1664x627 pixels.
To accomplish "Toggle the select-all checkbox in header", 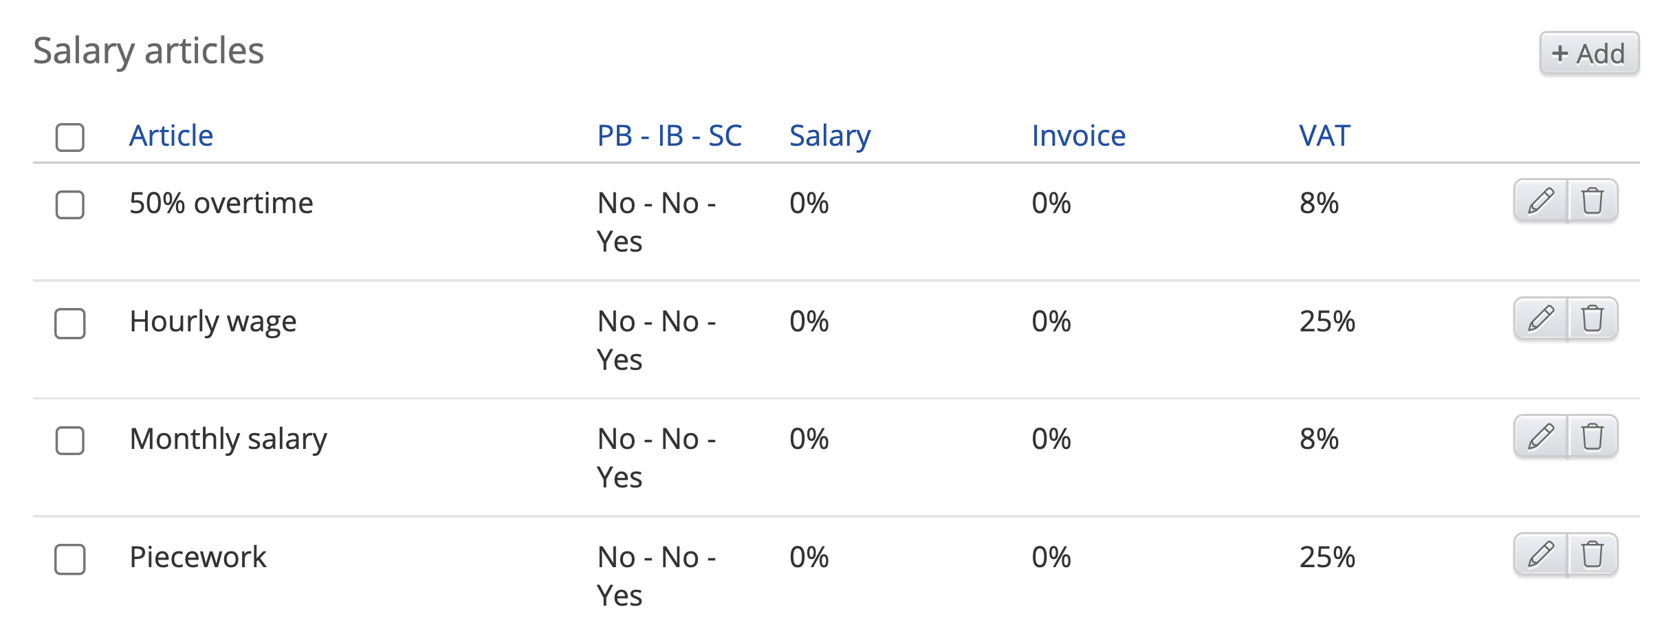I will point(70,137).
